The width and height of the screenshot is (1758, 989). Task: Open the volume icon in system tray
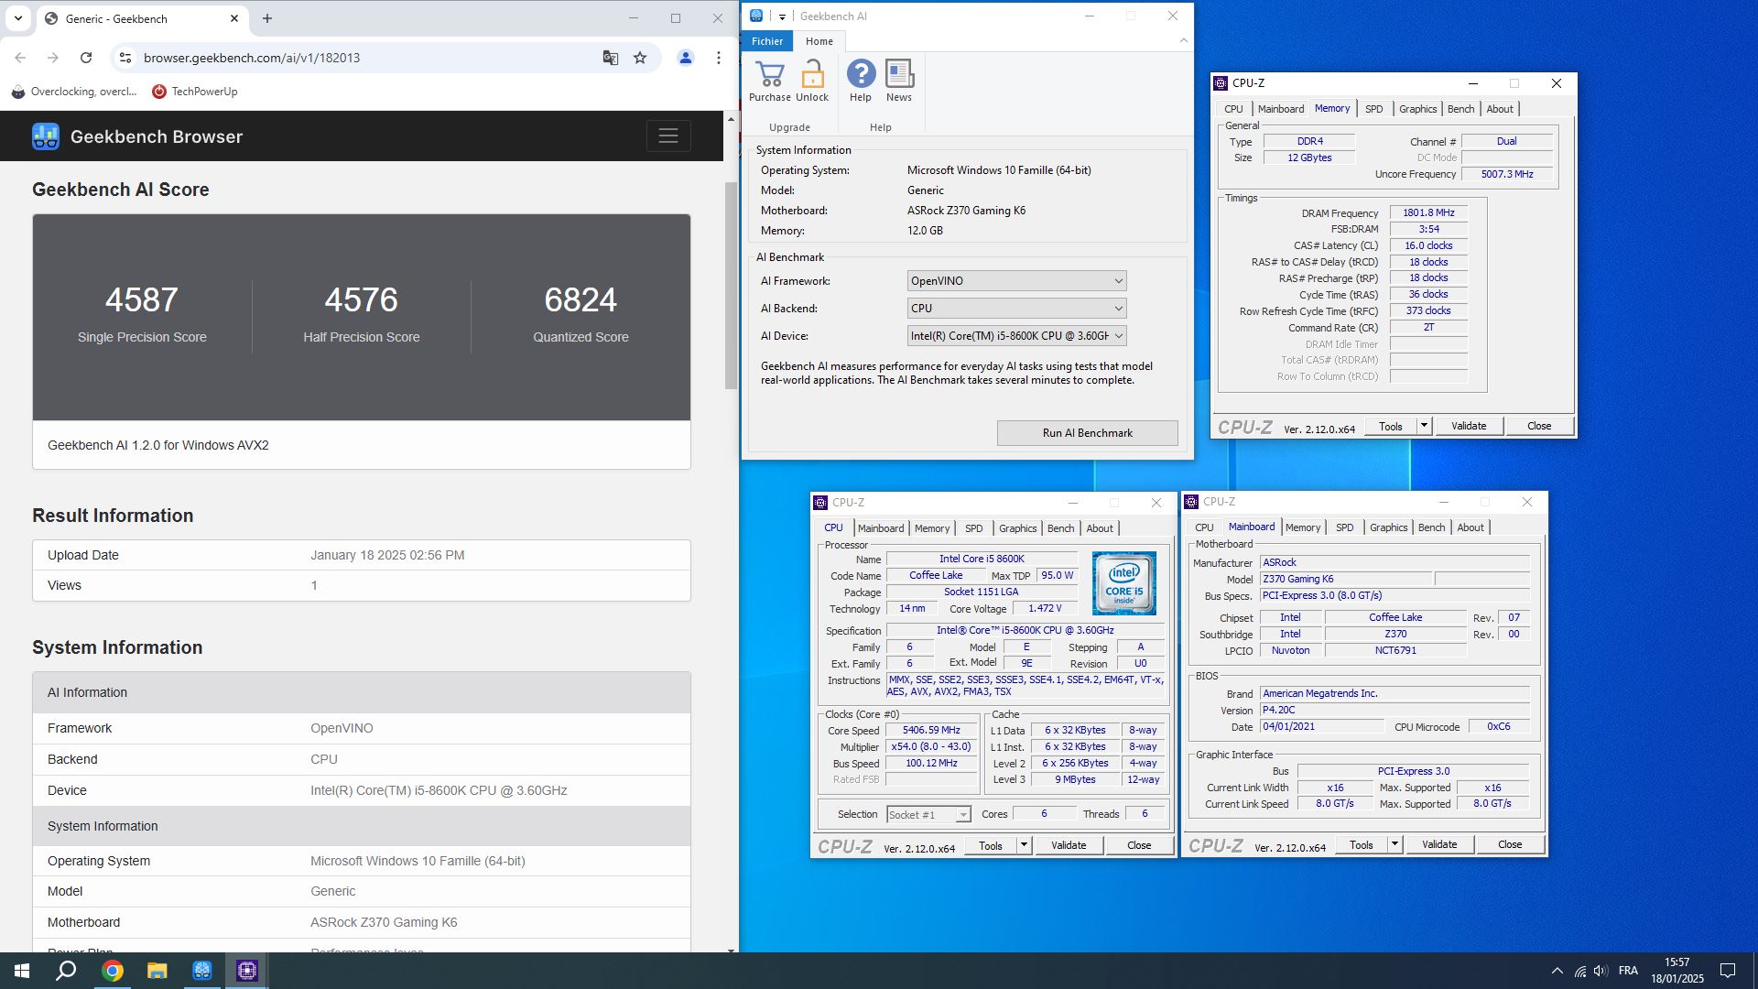point(1601,971)
